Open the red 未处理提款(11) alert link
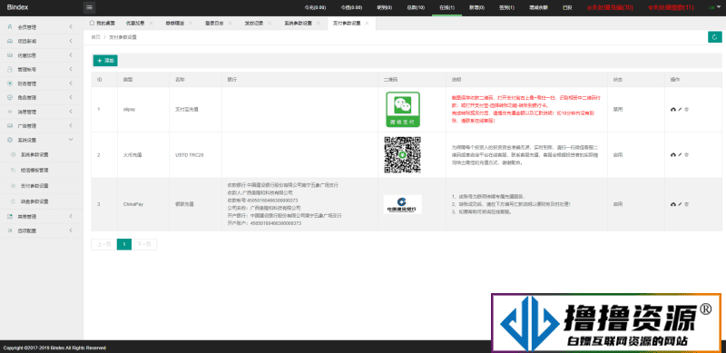This screenshot has width=726, height=353. pyautogui.click(x=671, y=7)
